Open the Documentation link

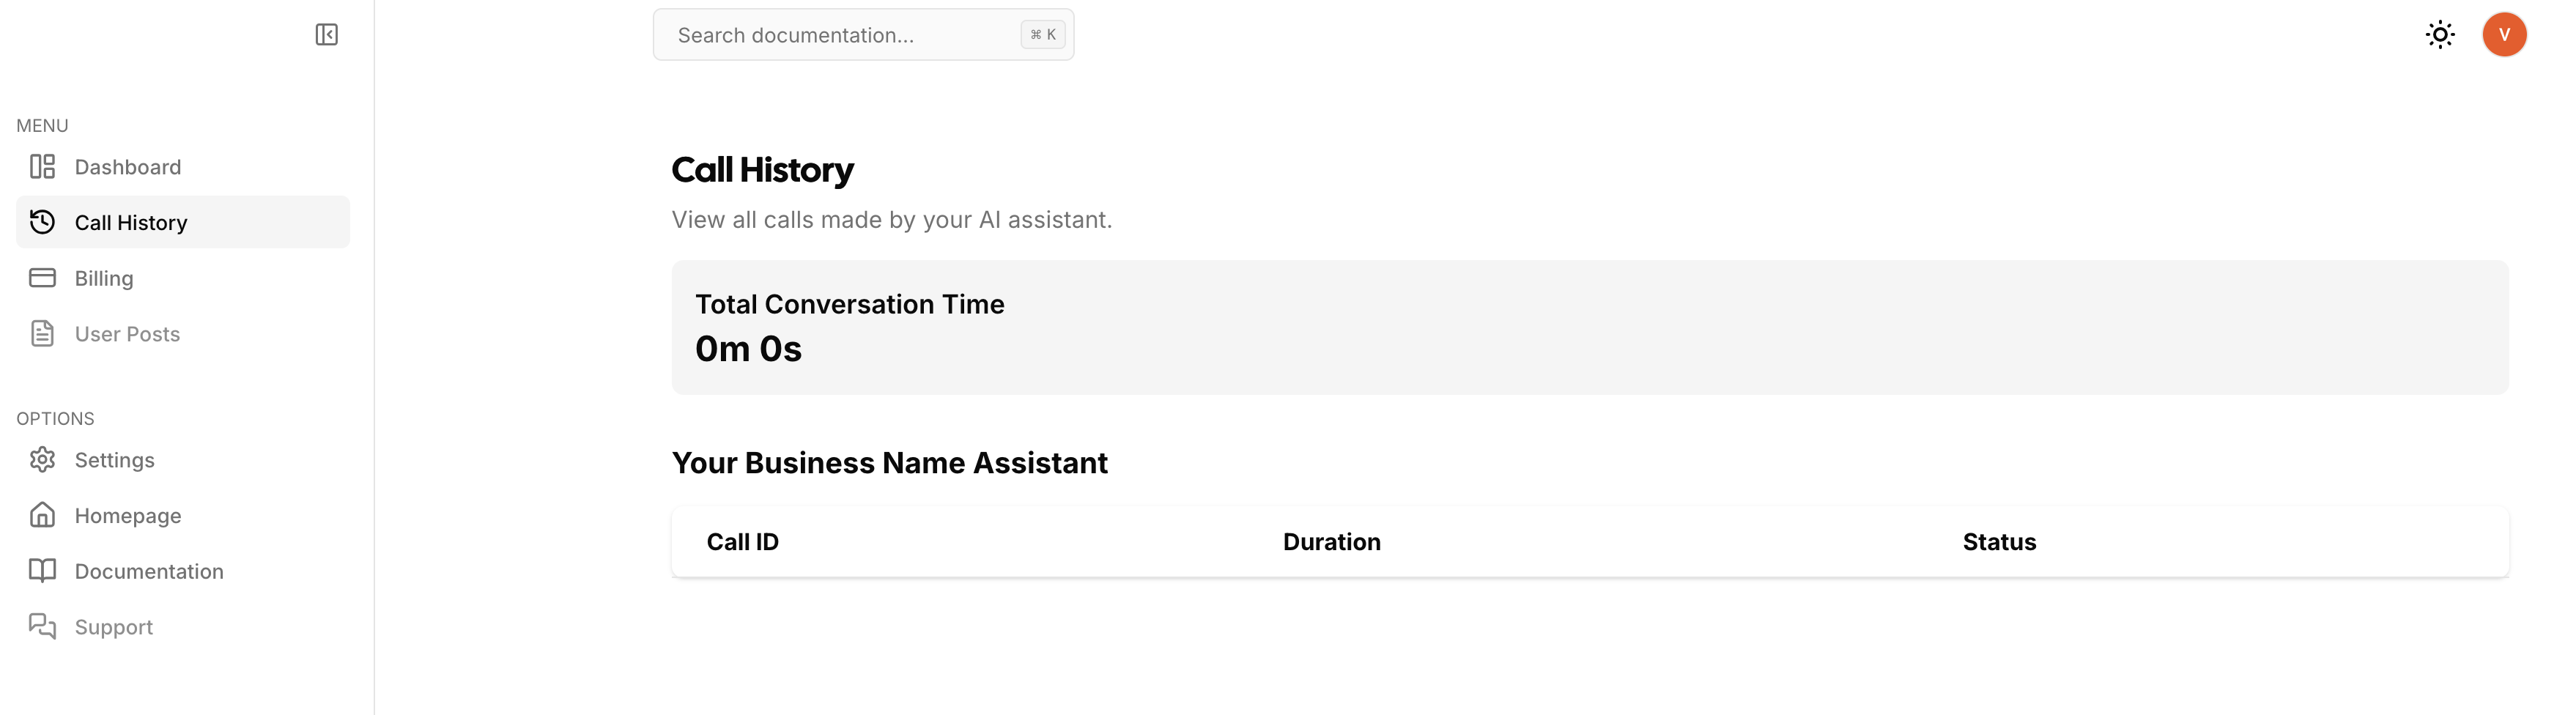[183, 571]
